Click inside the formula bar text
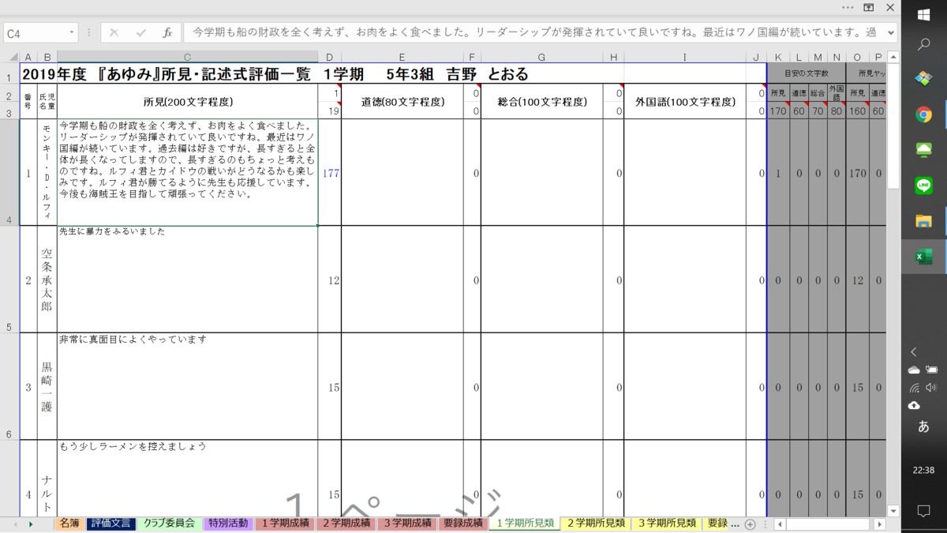This screenshot has width=947, height=533. pyautogui.click(x=534, y=33)
